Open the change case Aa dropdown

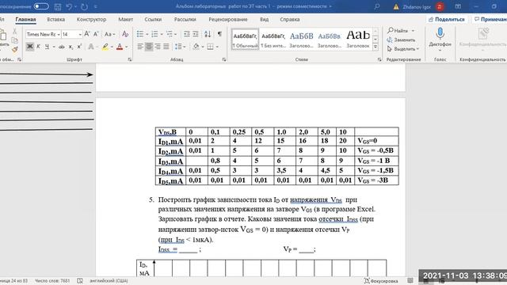point(109,34)
